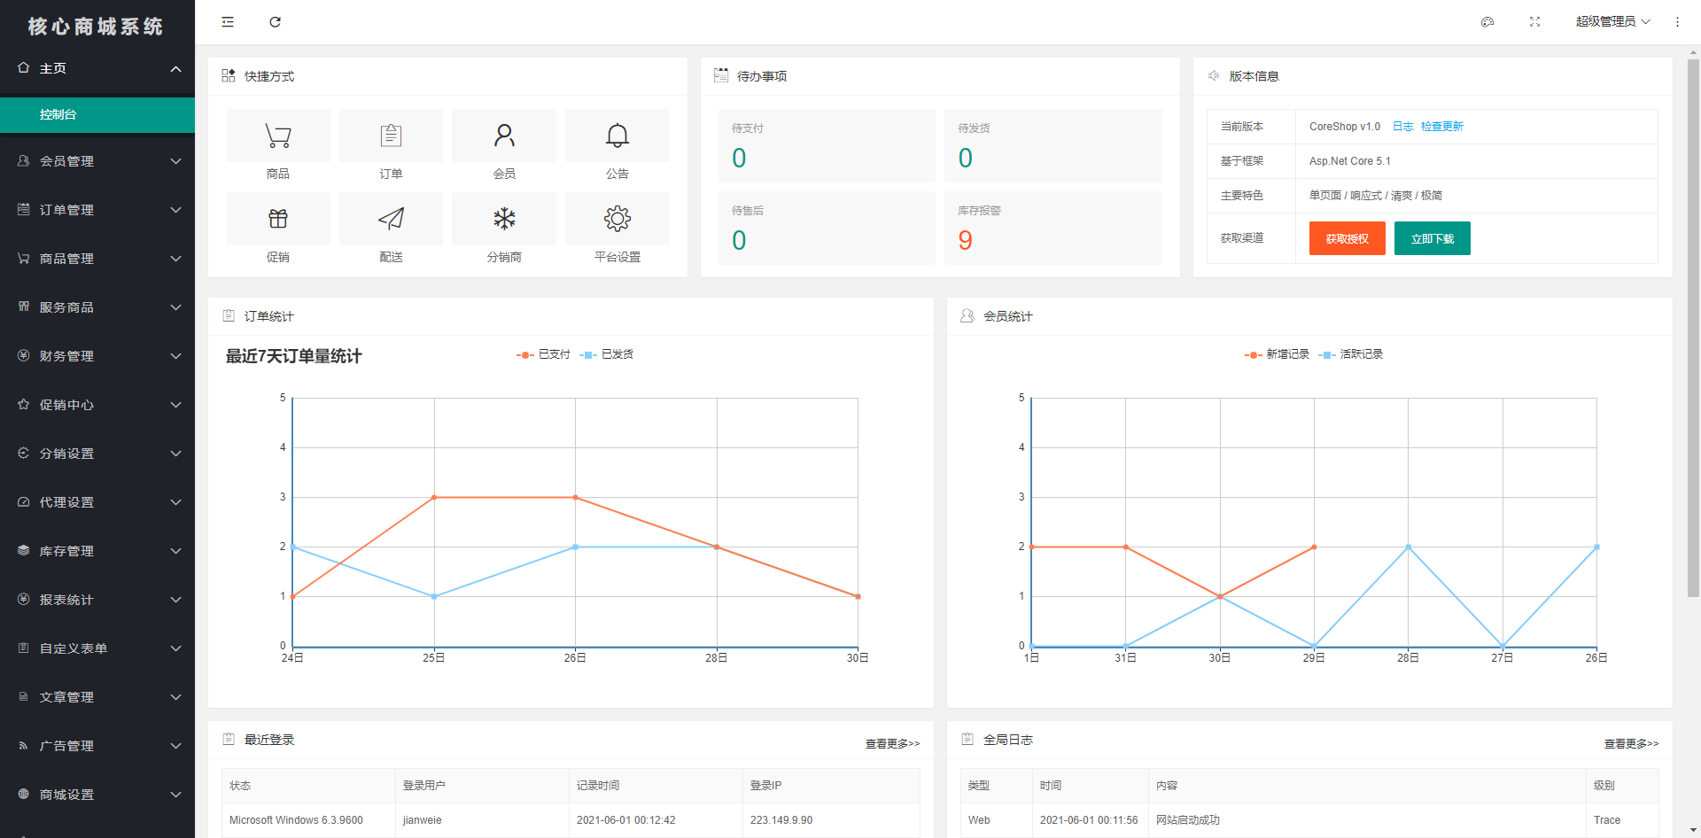Image resolution: width=1701 pixels, height=838 pixels.
Task: Toggle the 已支付 series in order chart legend
Action: click(x=543, y=354)
